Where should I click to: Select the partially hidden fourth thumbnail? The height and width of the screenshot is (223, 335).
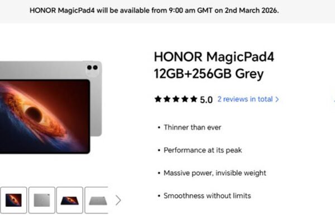tap(97, 200)
